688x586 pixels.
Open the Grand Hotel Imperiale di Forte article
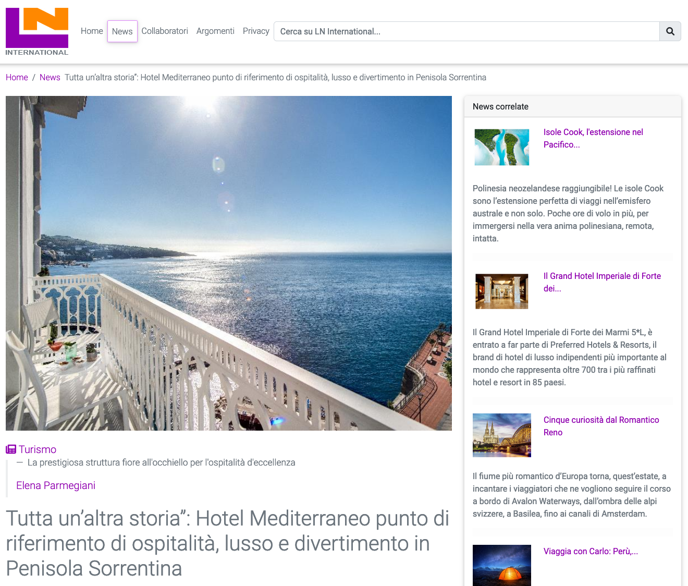click(x=602, y=282)
